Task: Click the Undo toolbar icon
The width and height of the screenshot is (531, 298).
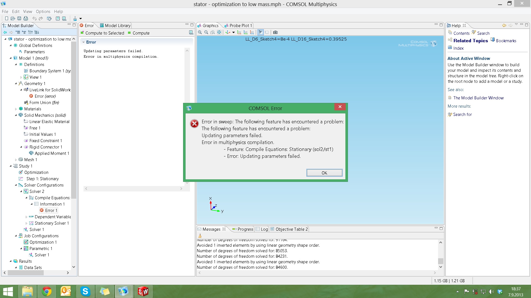Action: [34, 18]
